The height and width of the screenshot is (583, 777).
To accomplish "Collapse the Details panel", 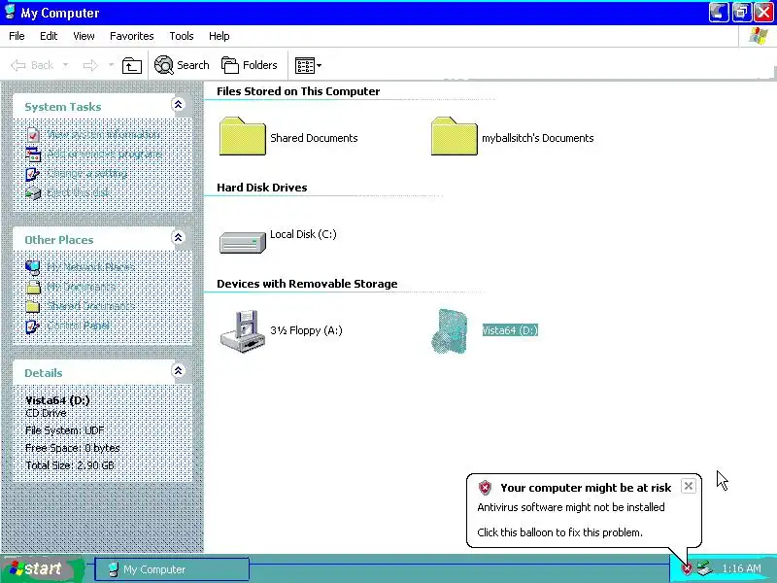I will 178,370.
